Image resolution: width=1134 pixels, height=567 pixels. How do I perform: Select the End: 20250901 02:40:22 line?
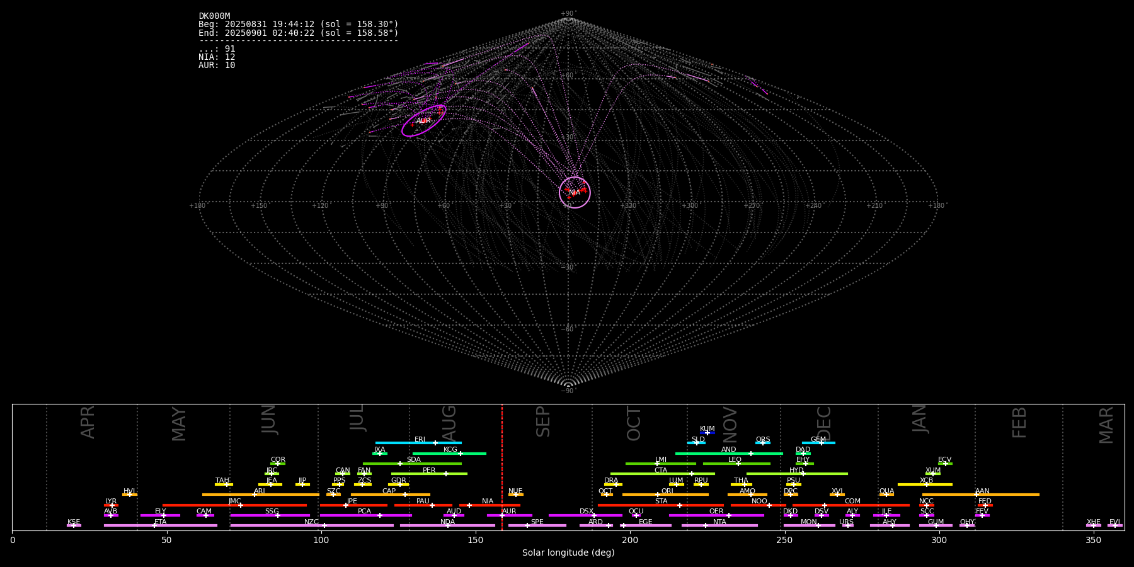coord(299,33)
